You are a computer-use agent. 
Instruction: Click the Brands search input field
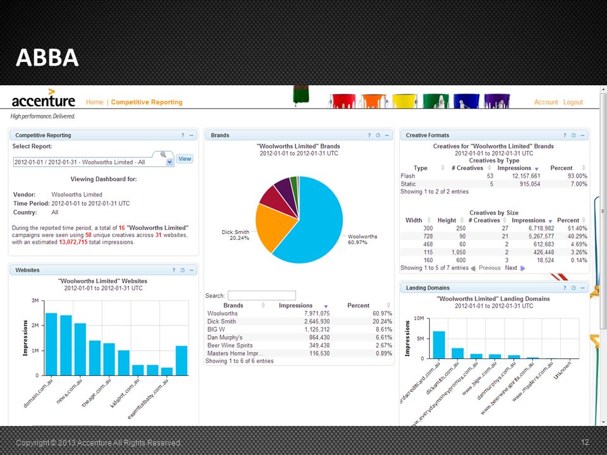[x=262, y=296]
